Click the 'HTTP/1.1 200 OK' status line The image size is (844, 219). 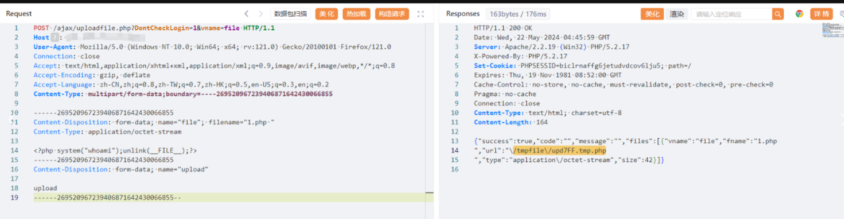coord(503,28)
